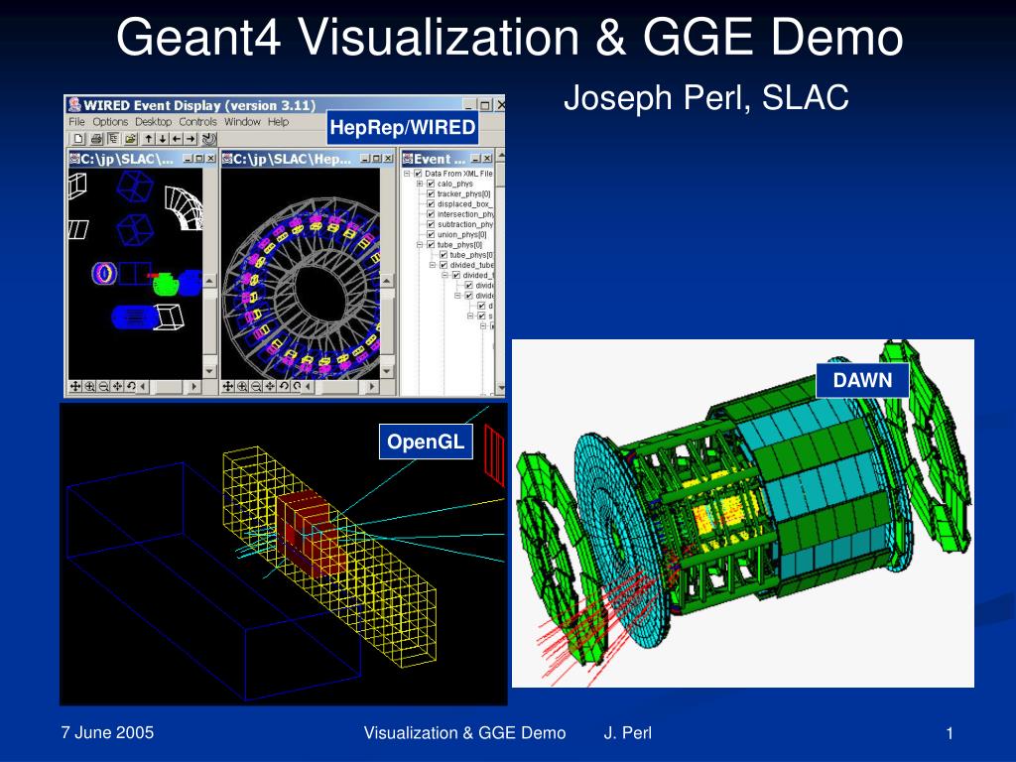
Task: Select zoom-in tool in left C:\jp\SLAC view
Action: [89, 386]
